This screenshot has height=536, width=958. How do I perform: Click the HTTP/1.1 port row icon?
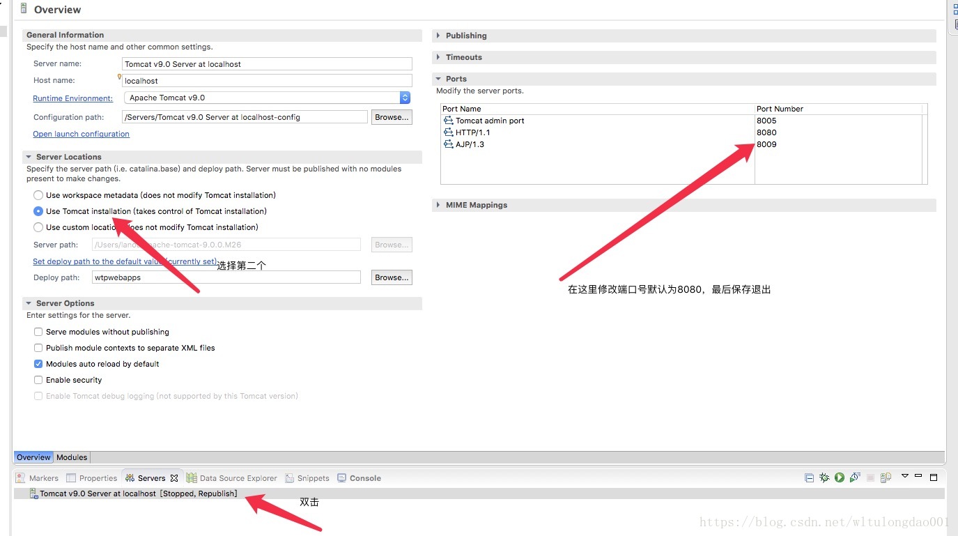(448, 132)
